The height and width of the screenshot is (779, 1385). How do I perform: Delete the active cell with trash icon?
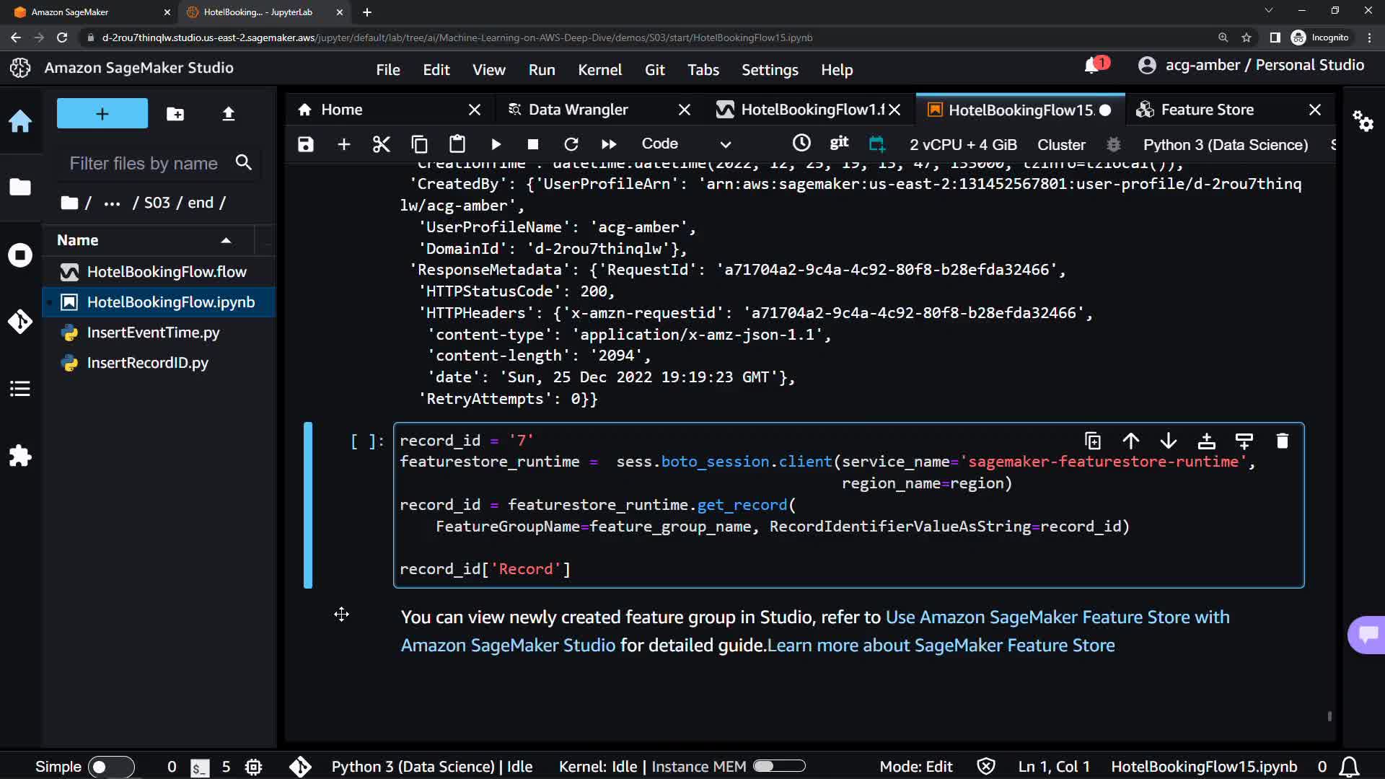coord(1282,441)
